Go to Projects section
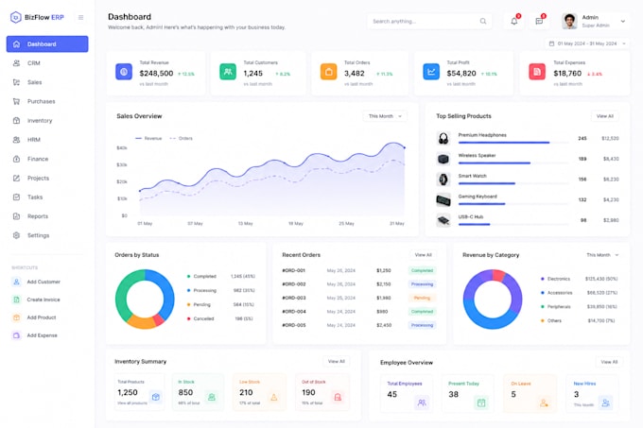 47,179
